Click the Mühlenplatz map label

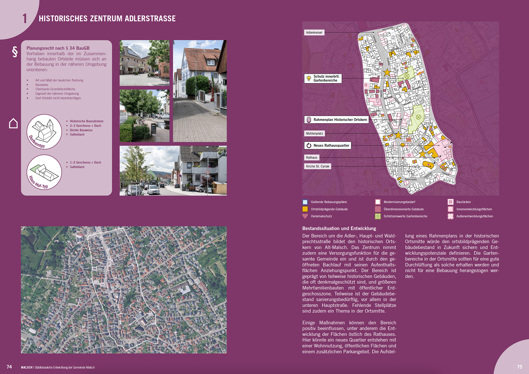[x=314, y=133]
